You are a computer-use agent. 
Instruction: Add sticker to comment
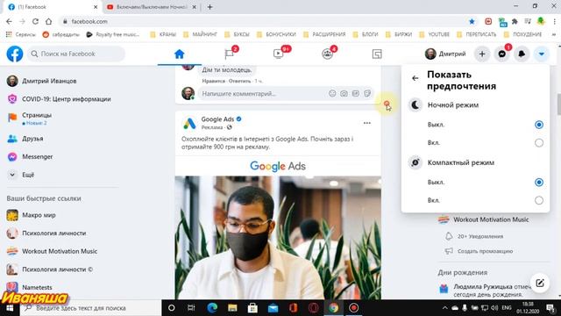(x=367, y=94)
